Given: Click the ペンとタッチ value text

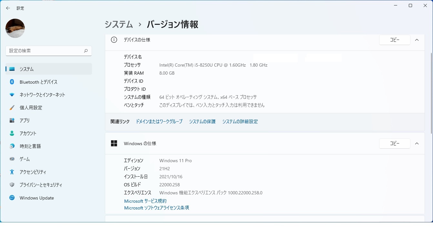Looking at the screenshot, I should (x=212, y=105).
